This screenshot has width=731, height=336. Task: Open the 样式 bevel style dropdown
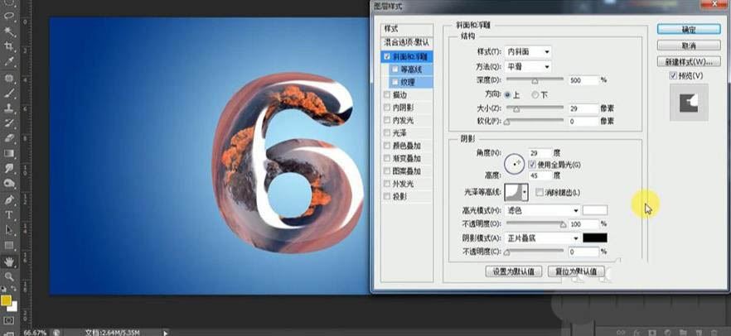tap(528, 51)
